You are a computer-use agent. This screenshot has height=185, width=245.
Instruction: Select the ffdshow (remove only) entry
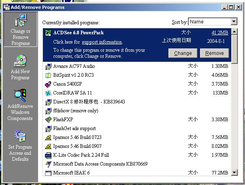[137, 111]
